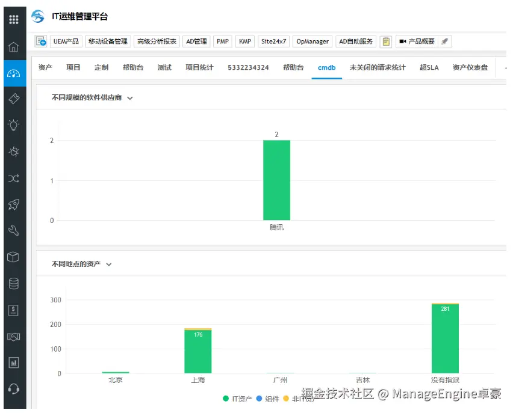Image resolution: width=513 pixels, height=413 pixels.
Task: Switch to the 项目统计 dashboard tab
Action: coord(199,68)
